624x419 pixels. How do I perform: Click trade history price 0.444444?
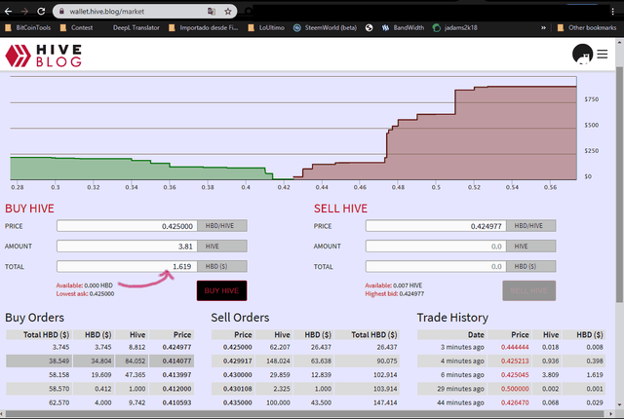click(515, 347)
